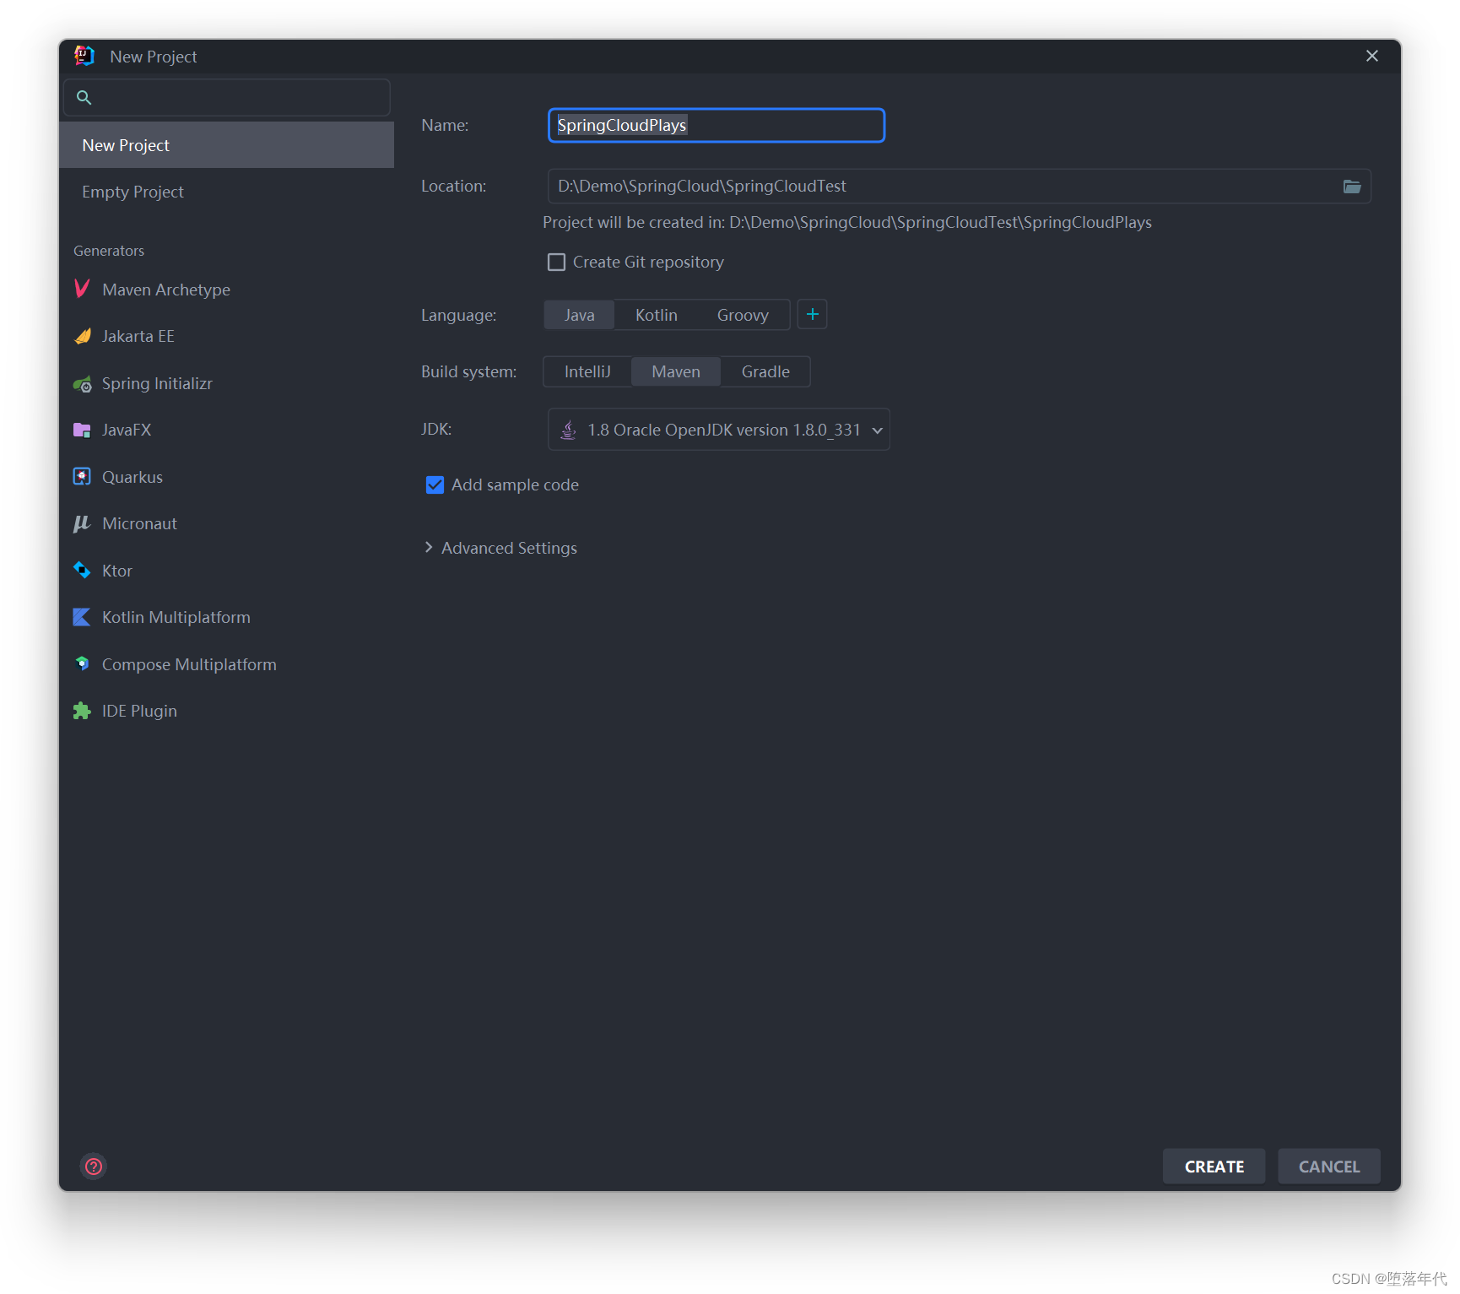
Task: Click the Jakarta EE generator icon
Action: coord(82,336)
